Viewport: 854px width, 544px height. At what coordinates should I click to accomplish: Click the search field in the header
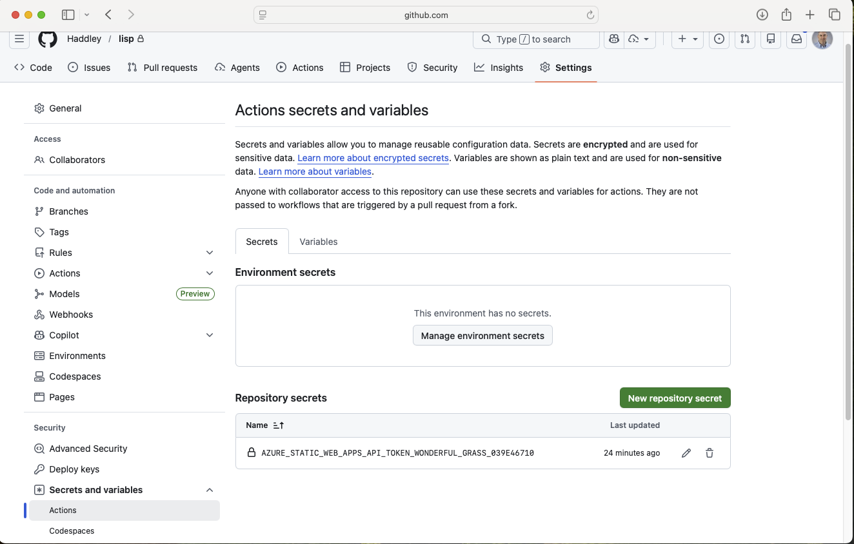(536, 39)
